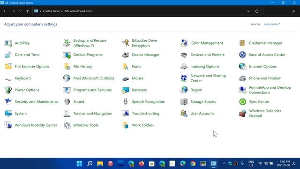Open the File History icon
300x169 pixels.
point(67,67)
